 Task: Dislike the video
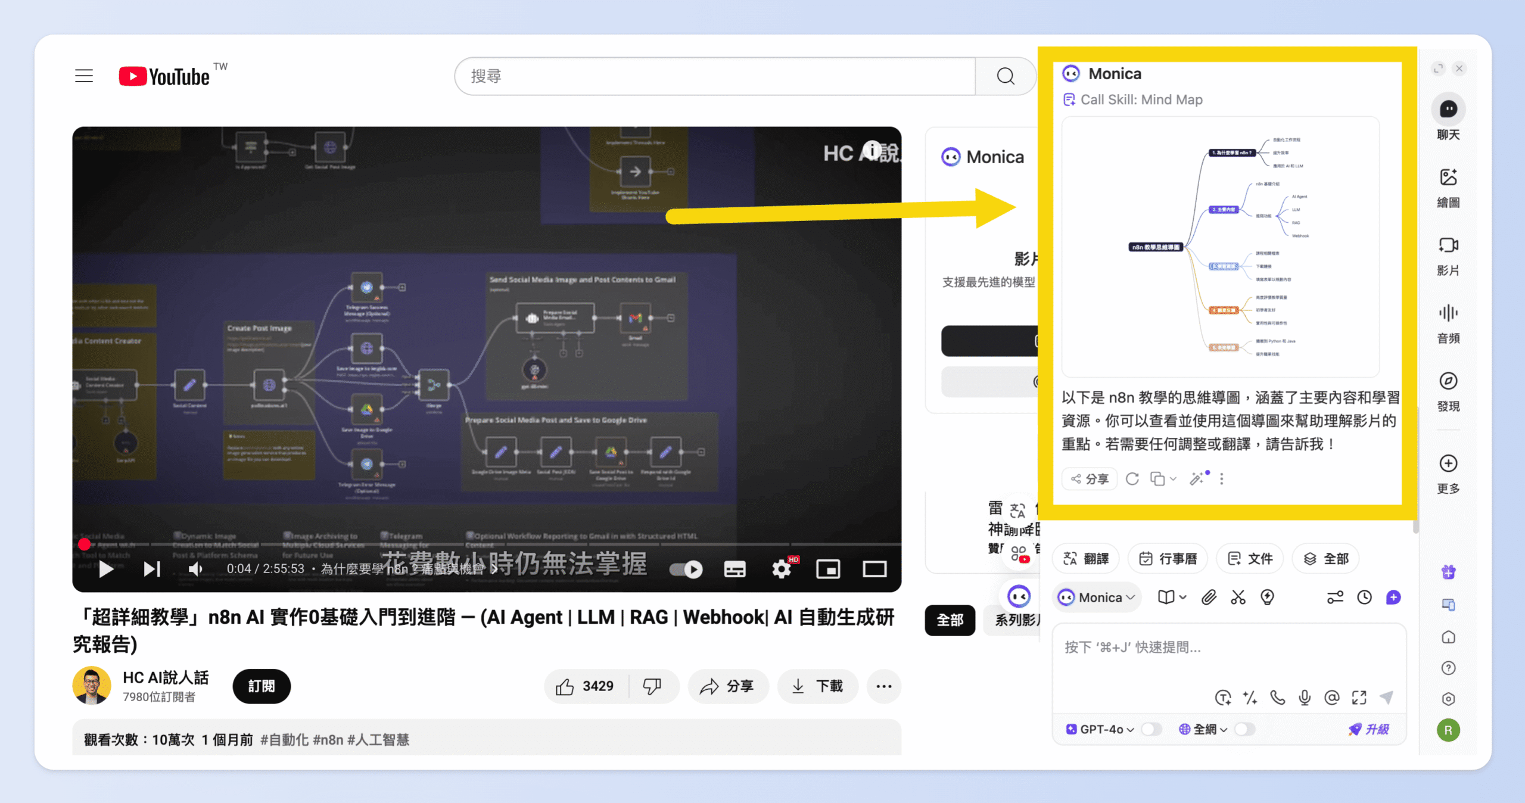pos(652,686)
